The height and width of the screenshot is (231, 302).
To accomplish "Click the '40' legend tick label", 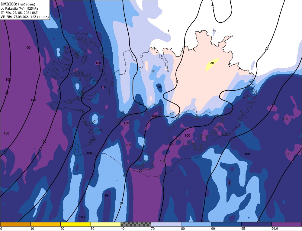I will point(123,229).
